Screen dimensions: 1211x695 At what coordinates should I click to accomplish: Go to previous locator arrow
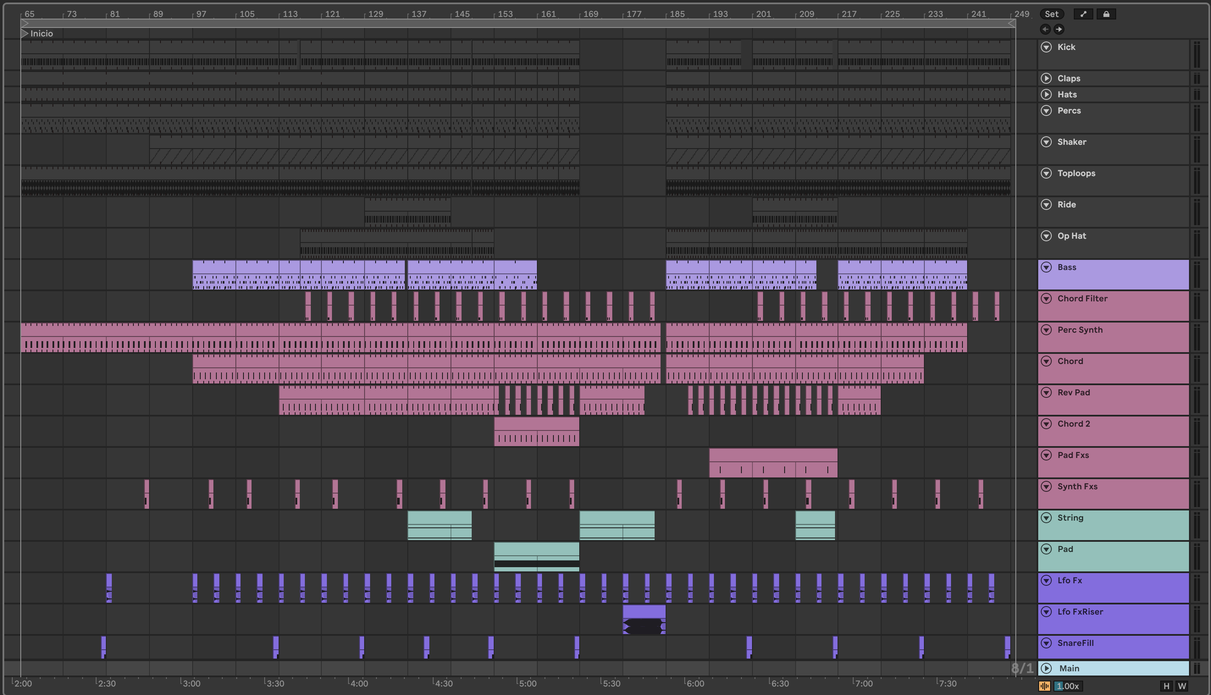pos(1045,29)
